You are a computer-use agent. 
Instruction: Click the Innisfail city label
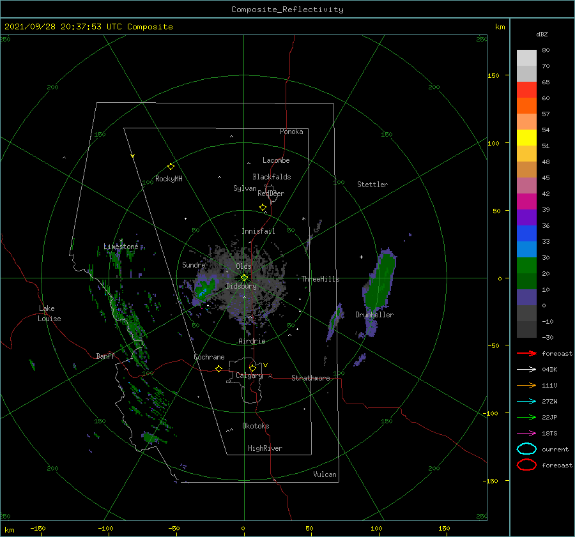258,231
